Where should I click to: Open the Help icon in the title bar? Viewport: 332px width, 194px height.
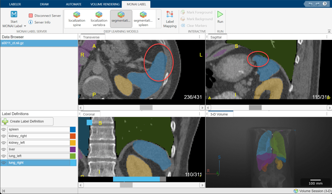click(325, 4)
